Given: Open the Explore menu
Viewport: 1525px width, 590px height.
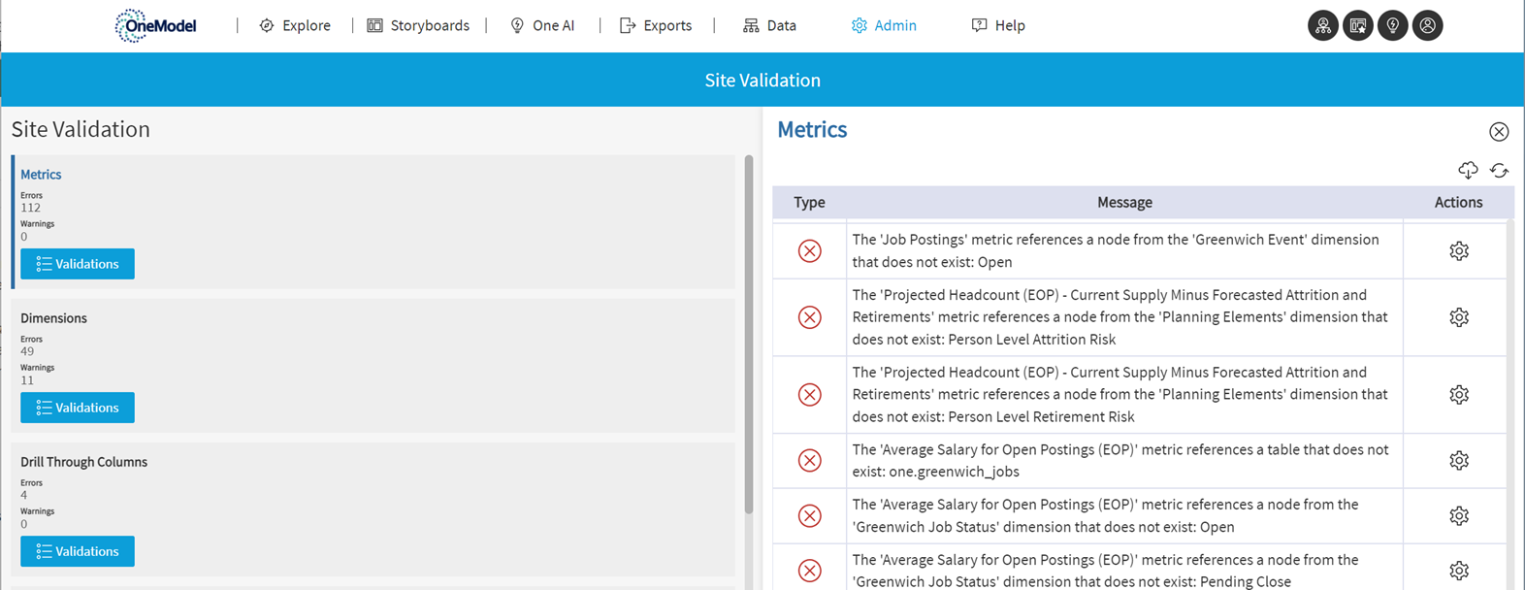Looking at the screenshot, I should pos(295,26).
